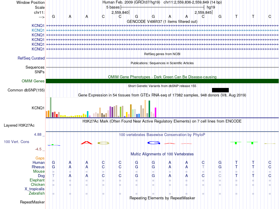Image resolution: width=279 pixels, height=209 pixels.
Task: Click the KCNQ1 GTEx expression bar chart
Action: [x=101, y=107]
